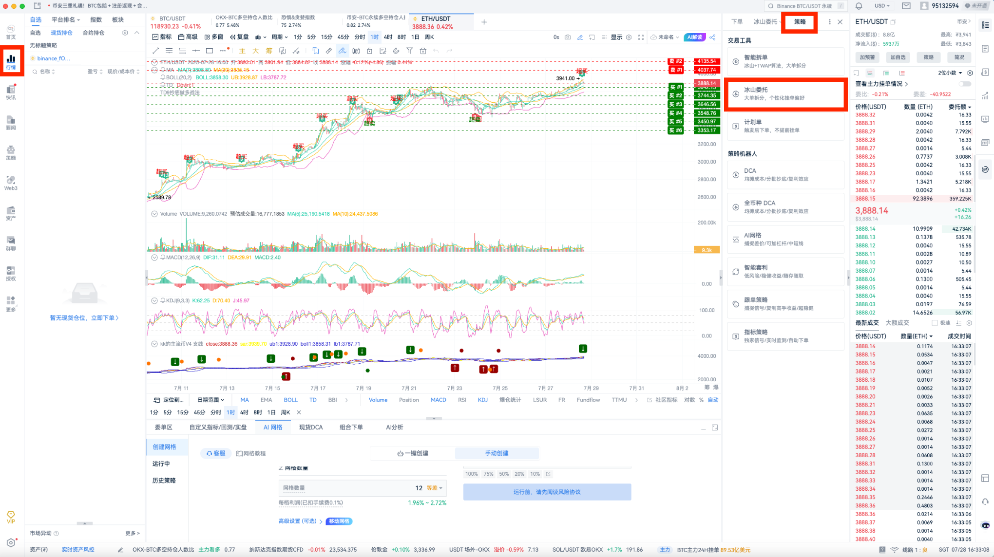This screenshot has height=557, width=994.
Task: Select the ruler measurement tool
Action: 329,51
